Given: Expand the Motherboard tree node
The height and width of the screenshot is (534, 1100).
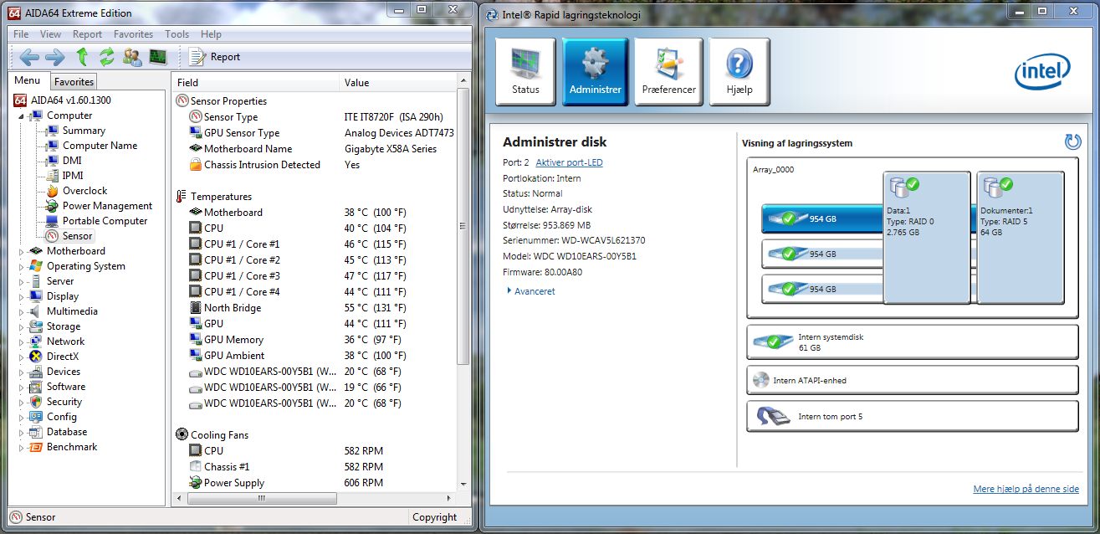Looking at the screenshot, I should tap(22, 251).
